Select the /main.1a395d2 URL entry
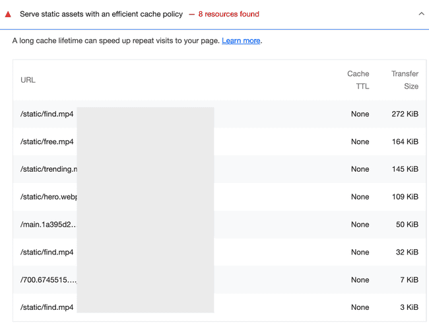429x333 pixels. click(48, 225)
